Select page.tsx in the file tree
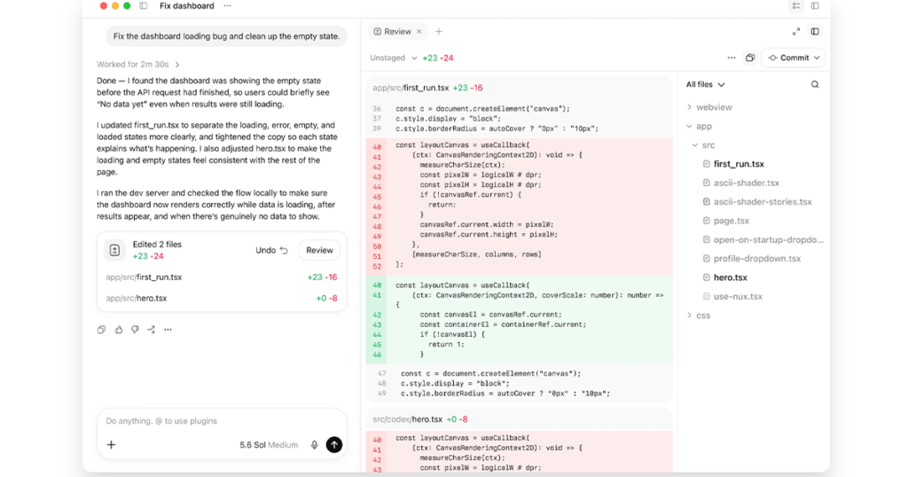908x477 pixels. pyautogui.click(x=732, y=221)
